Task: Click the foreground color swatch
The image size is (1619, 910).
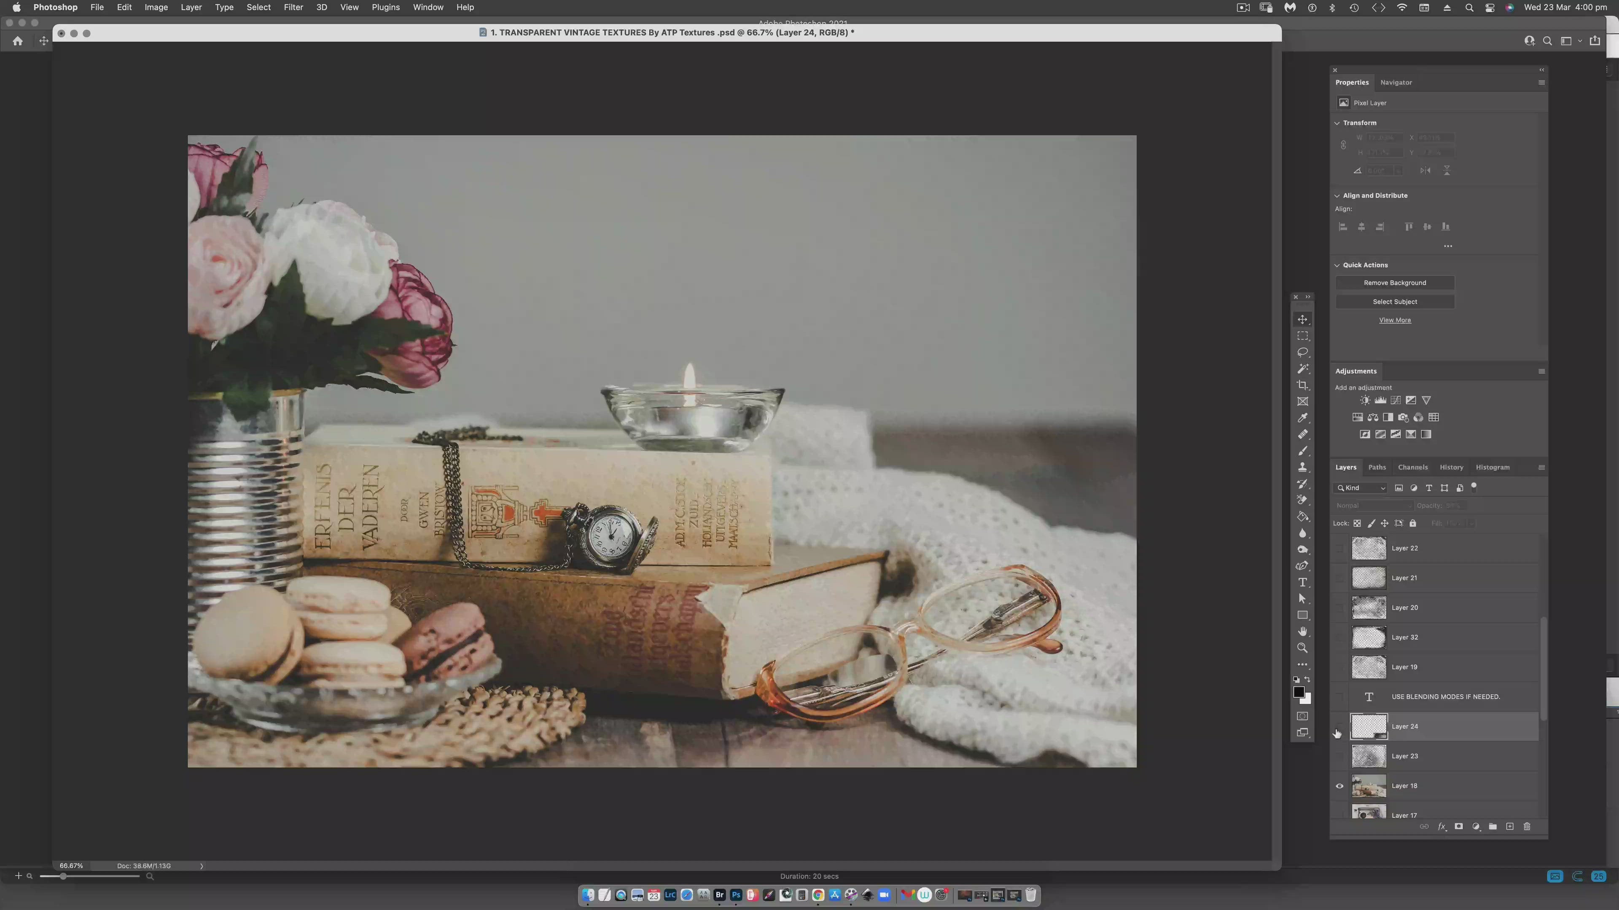Action: (x=1299, y=691)
